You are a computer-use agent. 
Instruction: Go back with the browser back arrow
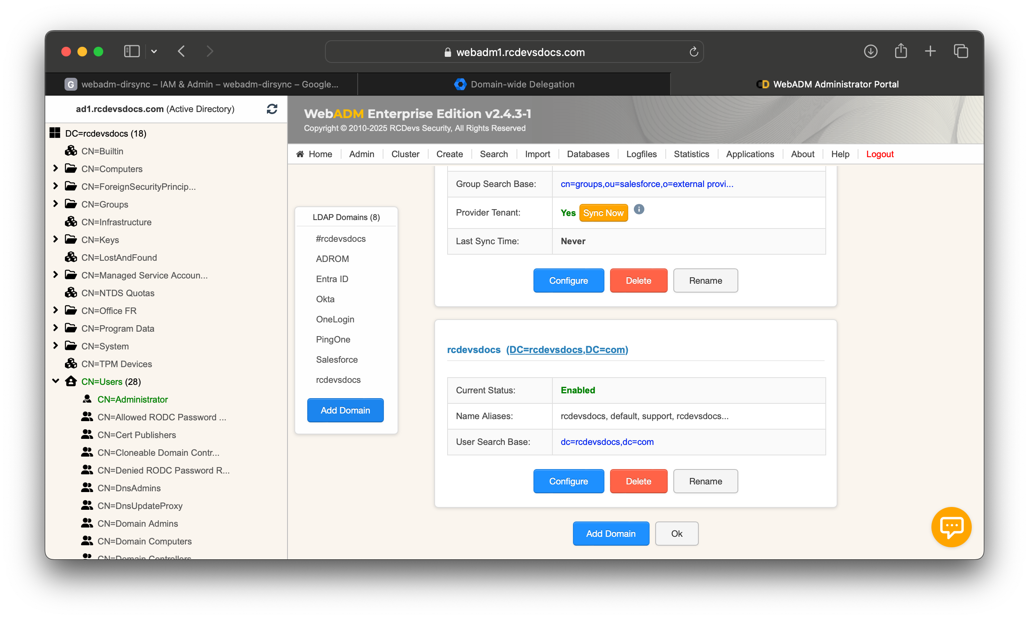[181, 51]
